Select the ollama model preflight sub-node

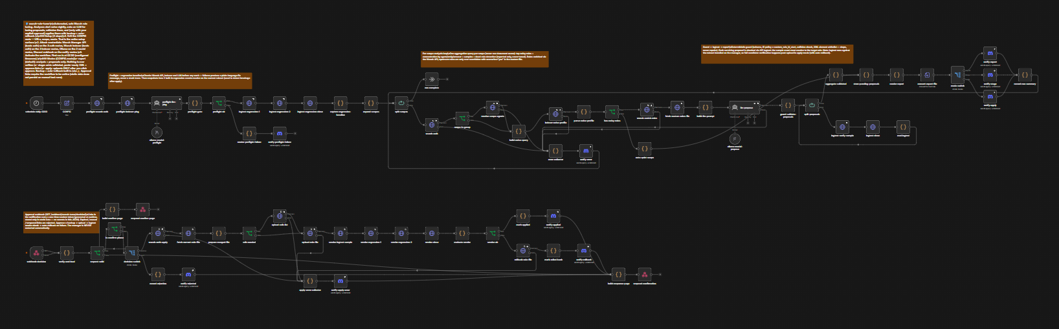[x=157, y=132]
